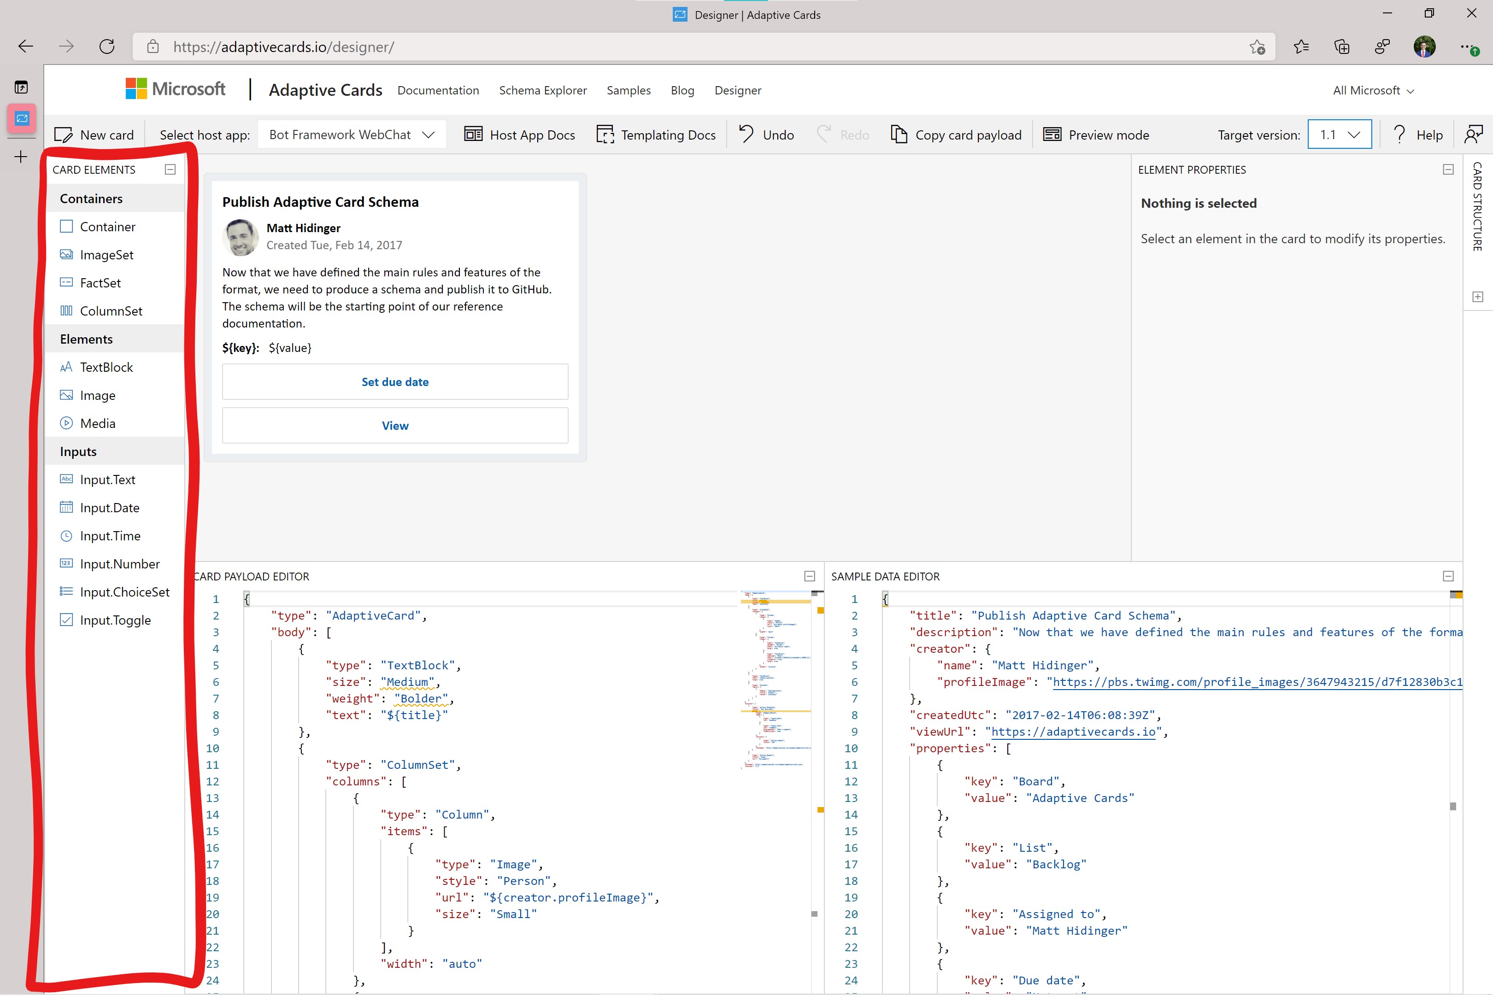Select Input.Toggle in the elements list
This screenshot has height=995, width=1493.
pos(115,620)
